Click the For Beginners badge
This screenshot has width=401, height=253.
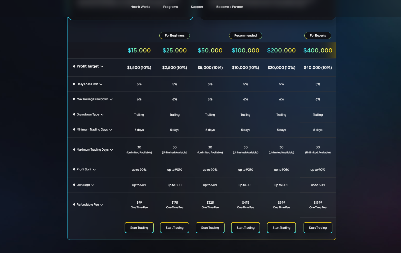tap(174, 35)
